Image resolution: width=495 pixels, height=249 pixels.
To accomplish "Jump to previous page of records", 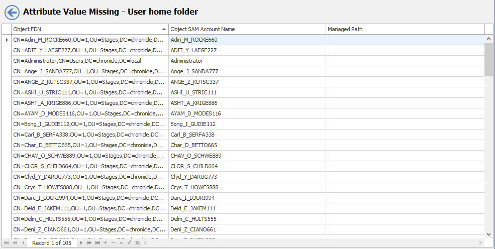I will (15, 243).
